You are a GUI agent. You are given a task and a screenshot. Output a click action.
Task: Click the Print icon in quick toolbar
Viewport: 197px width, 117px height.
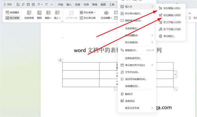tap(28, 5)
